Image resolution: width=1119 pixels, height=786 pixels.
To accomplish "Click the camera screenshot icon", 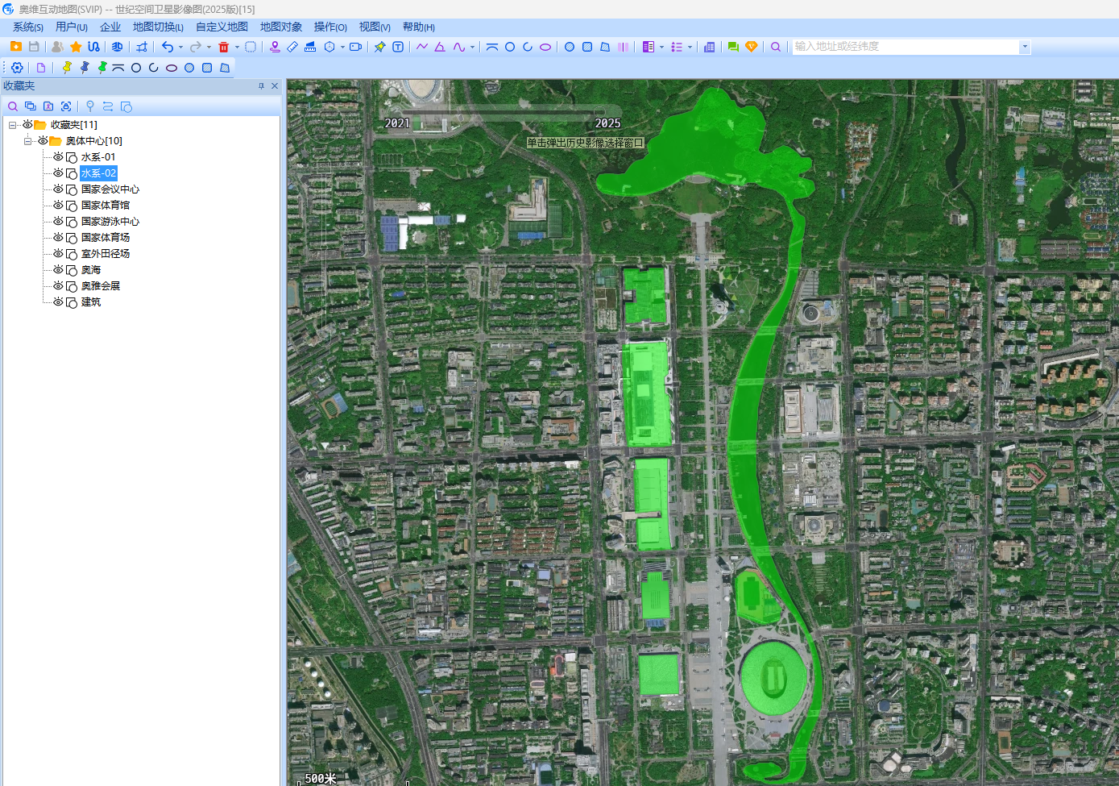I will click(355, 47).
